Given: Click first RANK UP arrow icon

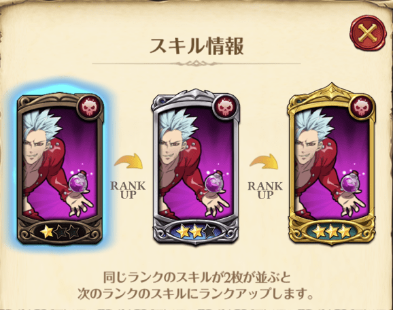Looking at the screenshot, I should point(129,162).
